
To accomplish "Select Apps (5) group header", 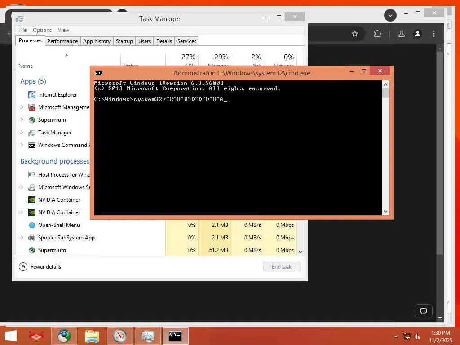I will pos(33,81).
